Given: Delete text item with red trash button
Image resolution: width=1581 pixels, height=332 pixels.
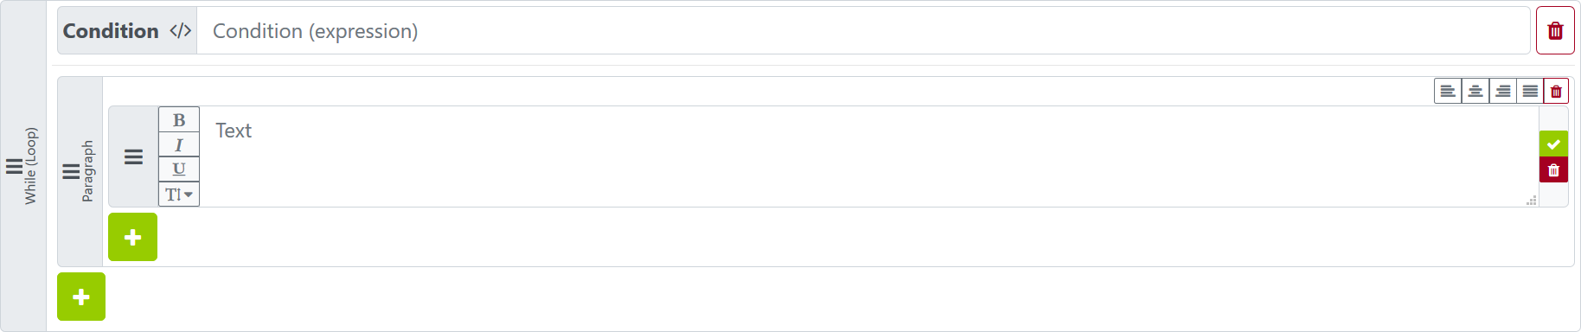Looking at the screenshot, I should click(x=1553, y=169).
